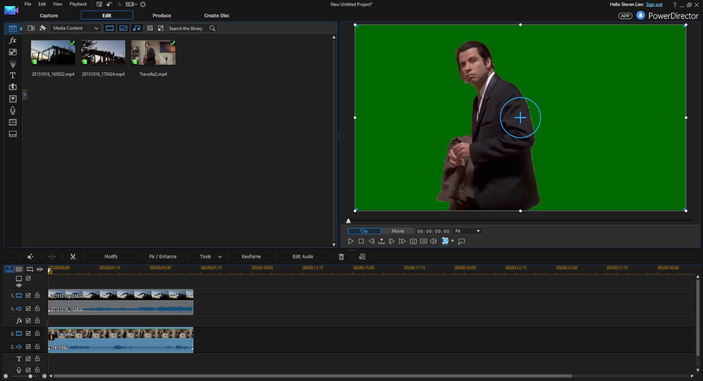Viewport: 703px width, 381px height.
Task: Select the 20151016_170424.mp4 thumbnail
Action: [x=103, y=53]
